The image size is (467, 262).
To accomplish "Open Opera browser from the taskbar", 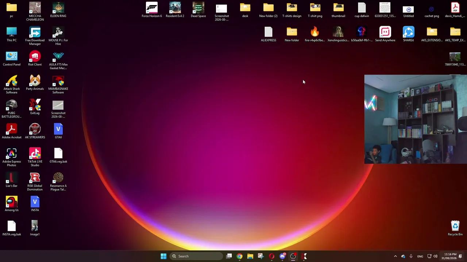I will point(271,256).
